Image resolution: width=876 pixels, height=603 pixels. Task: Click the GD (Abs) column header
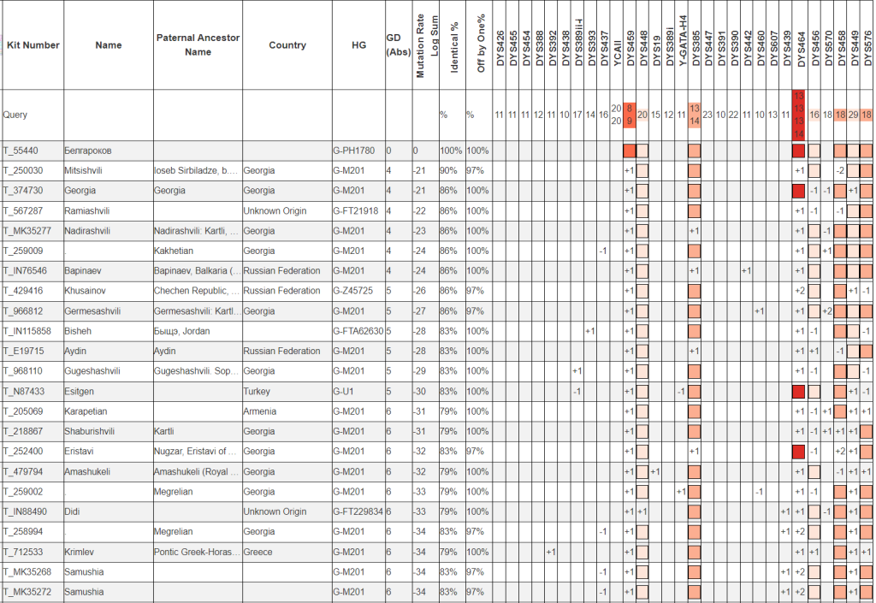[398, 44]
